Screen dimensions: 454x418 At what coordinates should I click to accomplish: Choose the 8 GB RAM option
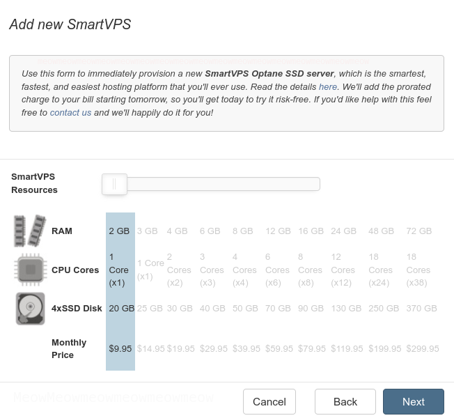tap(242, 231)
